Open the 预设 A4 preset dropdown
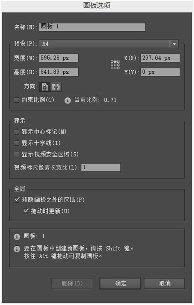Image resolution: width=194 pixels, height=305 pixels. pos(174,44)
